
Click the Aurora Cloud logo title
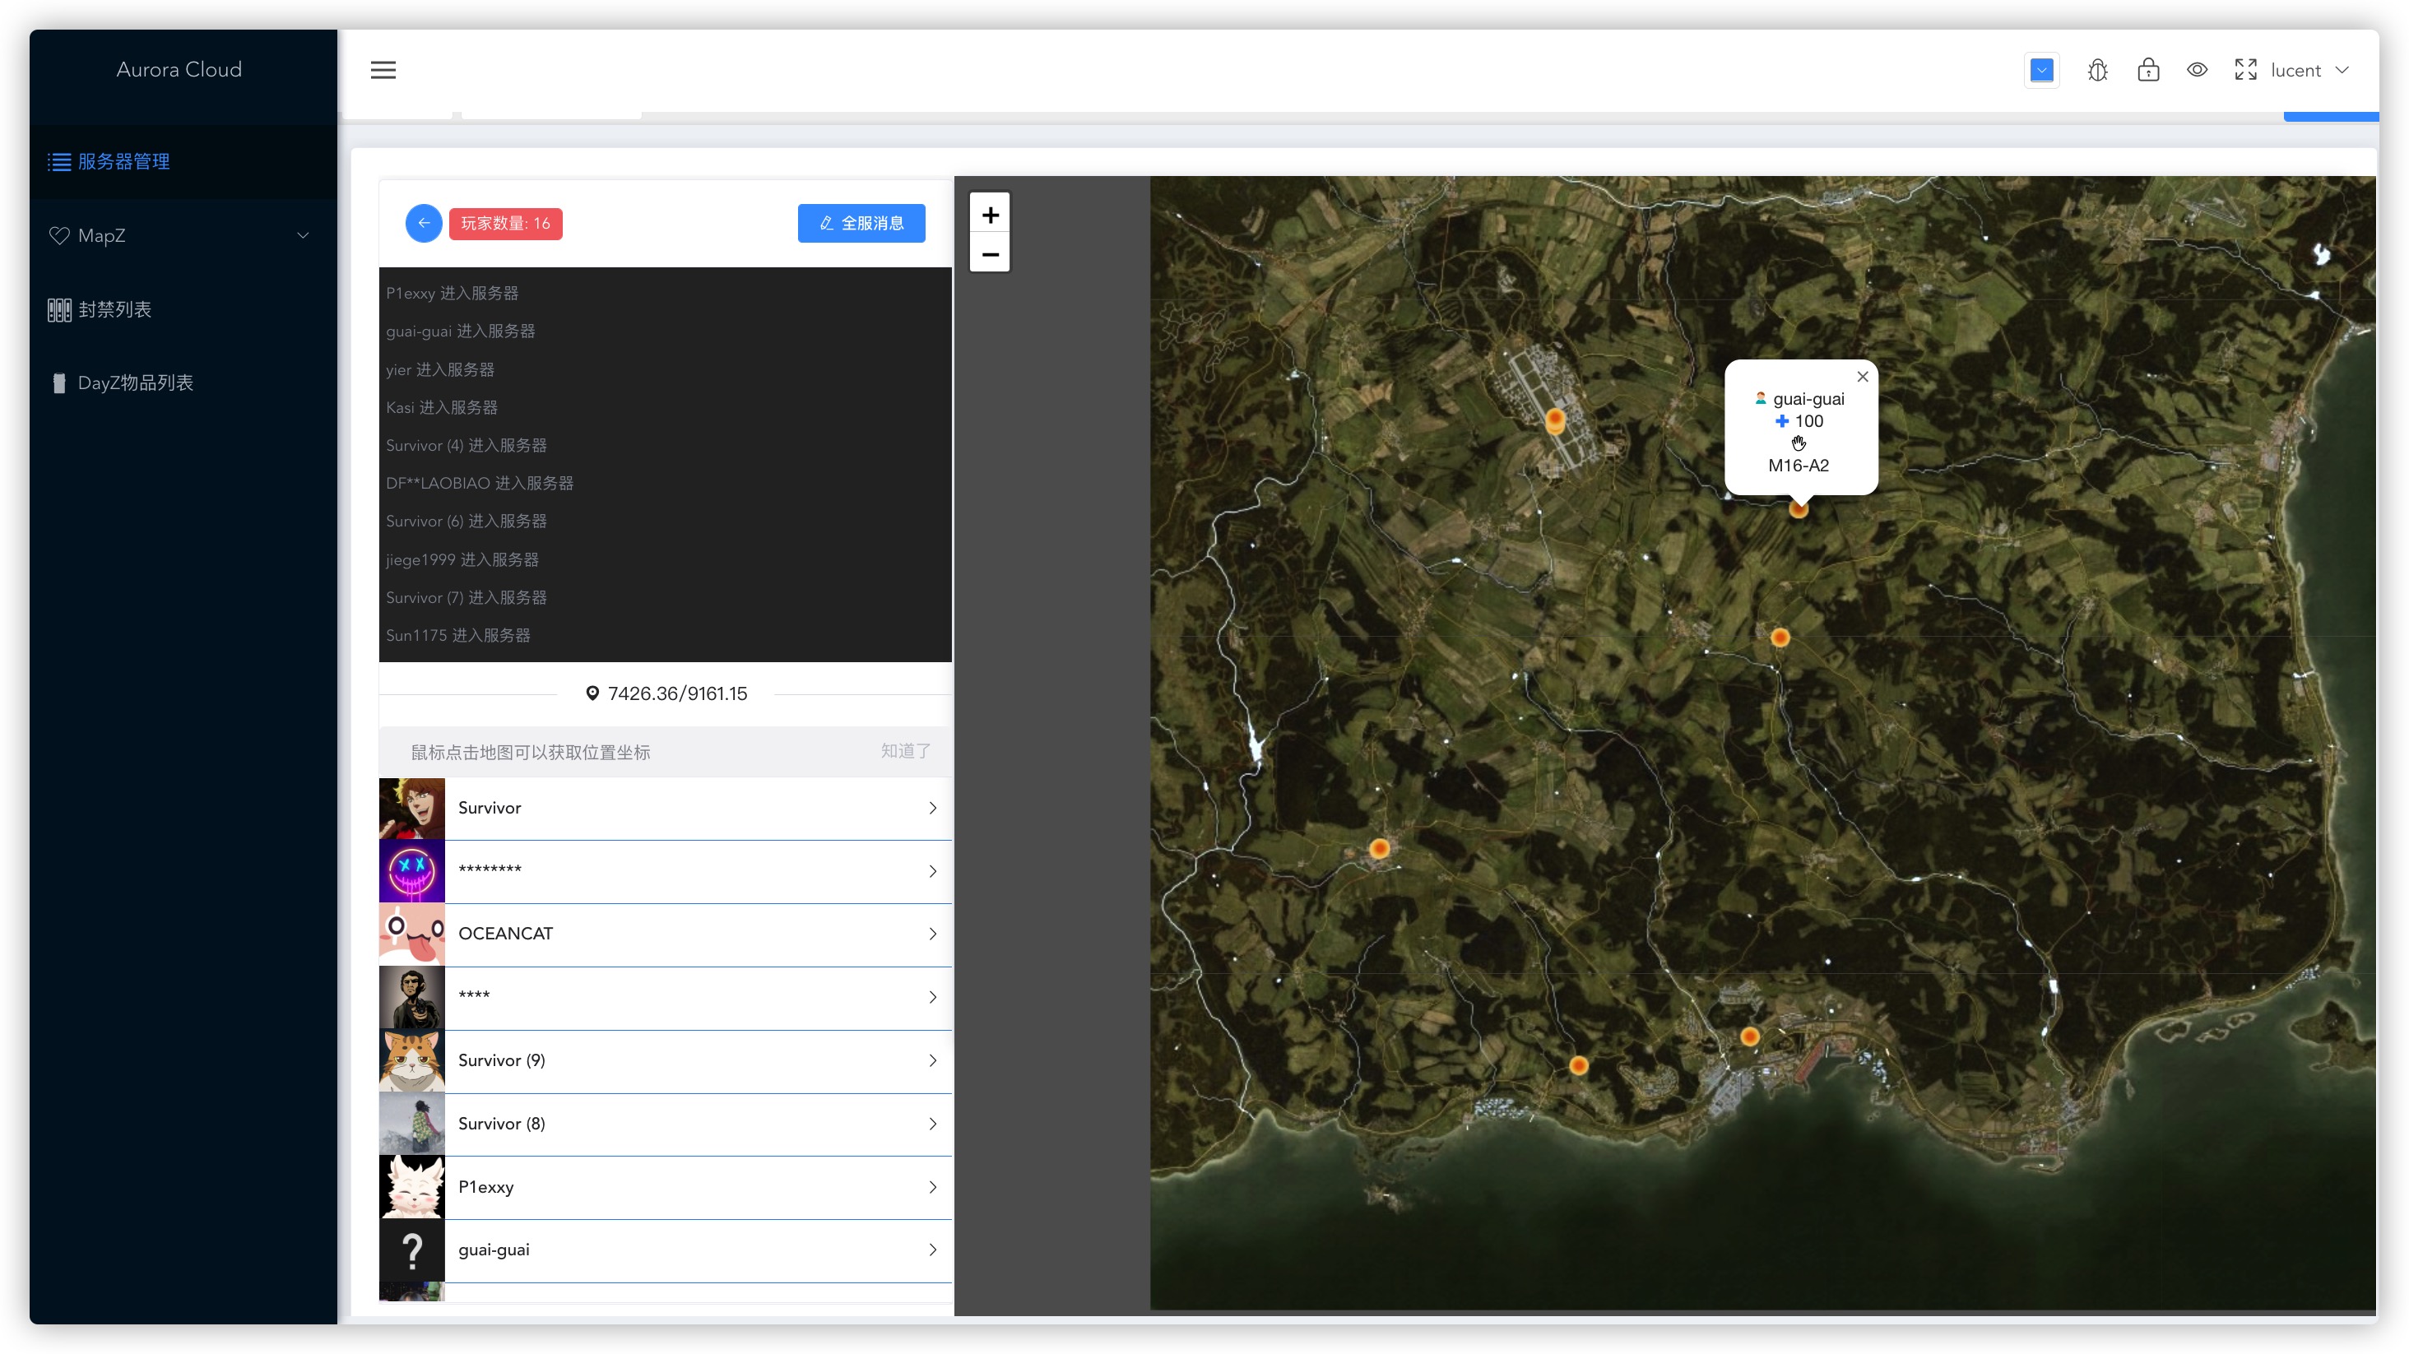pyautogui.click(x=179, y=69)
